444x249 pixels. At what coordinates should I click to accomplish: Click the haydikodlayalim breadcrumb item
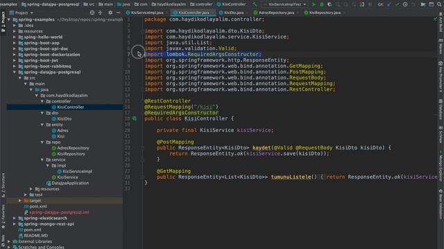coord(169,4)
